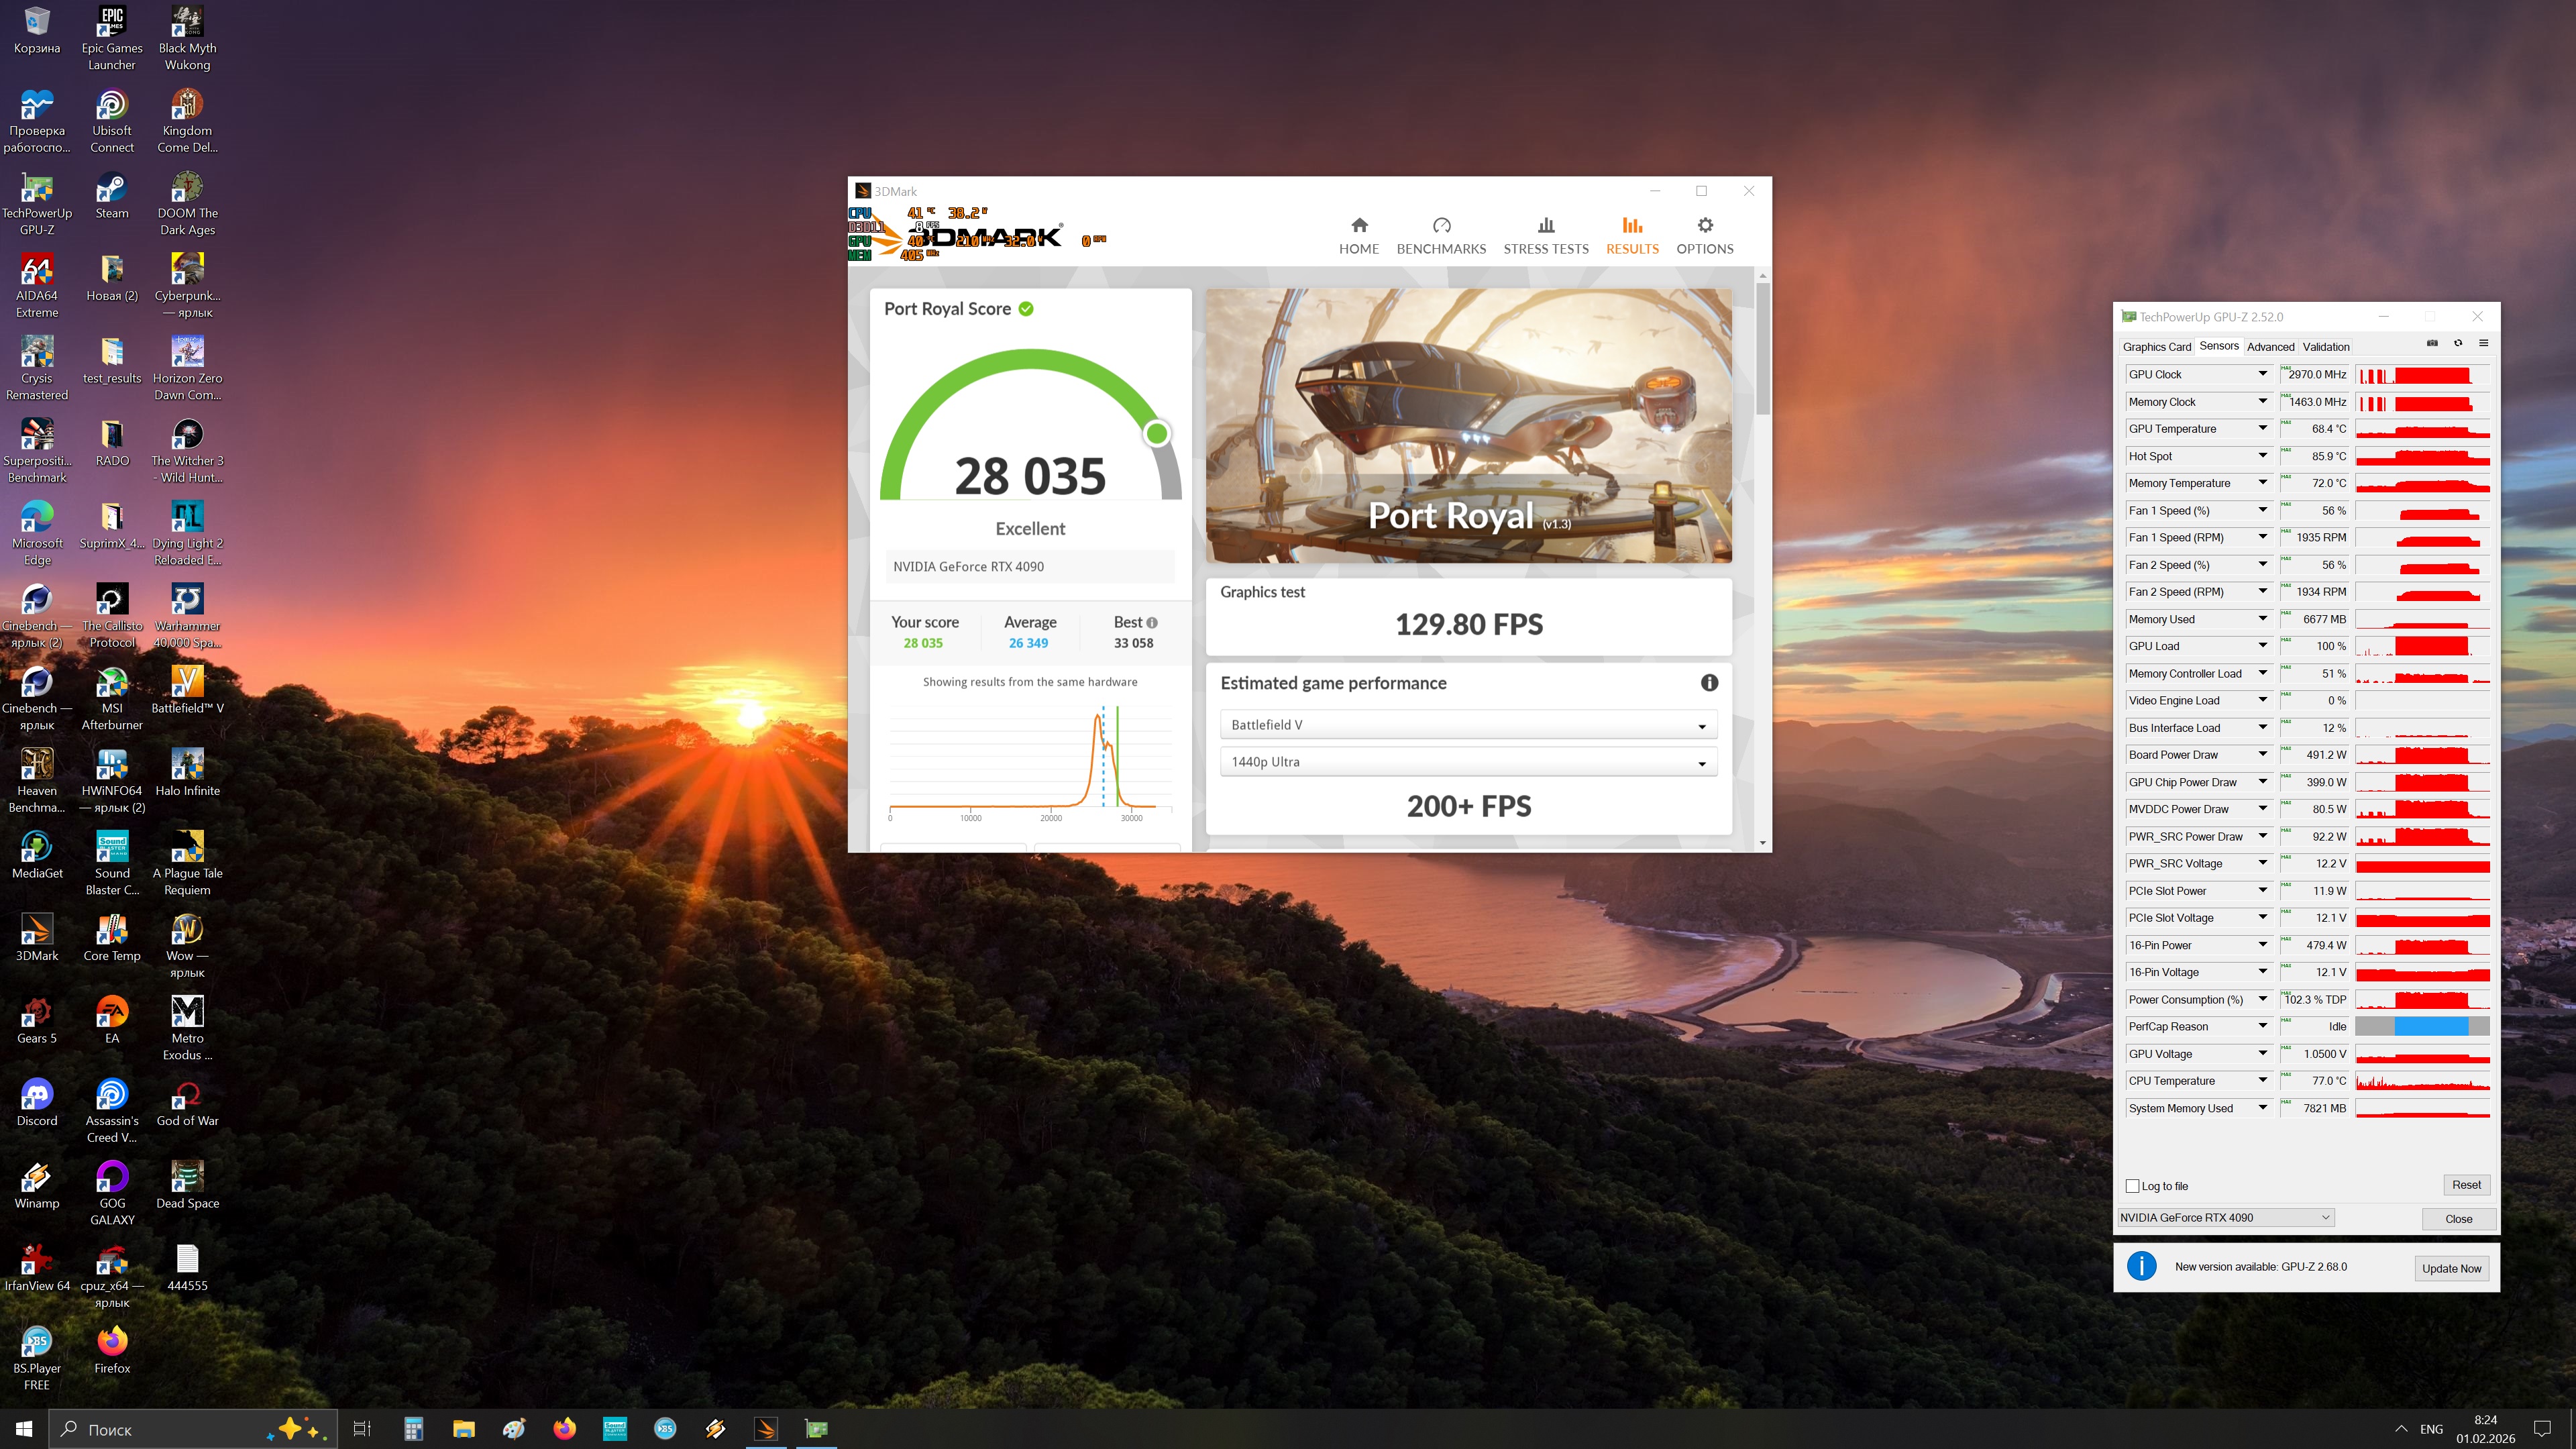Expand the Battlefield V game dropdown

(1468, 725)
